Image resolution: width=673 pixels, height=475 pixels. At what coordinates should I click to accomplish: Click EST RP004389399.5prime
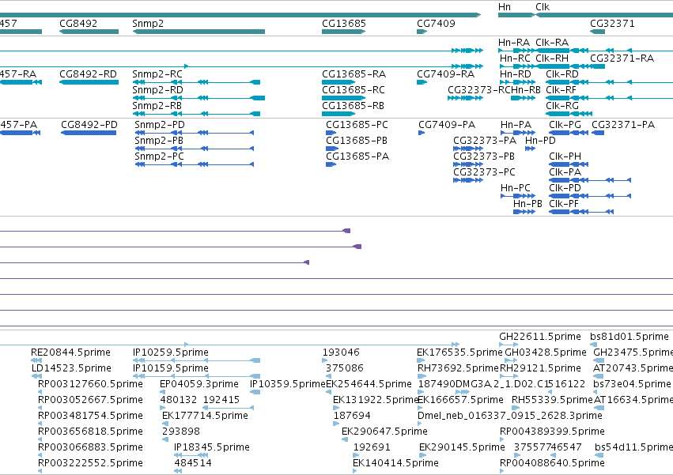pyautogui.click(x=552, y=432)
